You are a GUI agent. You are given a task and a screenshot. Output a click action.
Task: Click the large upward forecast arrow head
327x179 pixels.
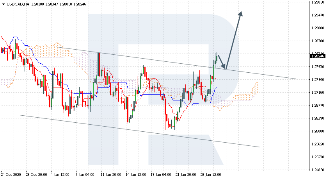click(x=240, y=13)
